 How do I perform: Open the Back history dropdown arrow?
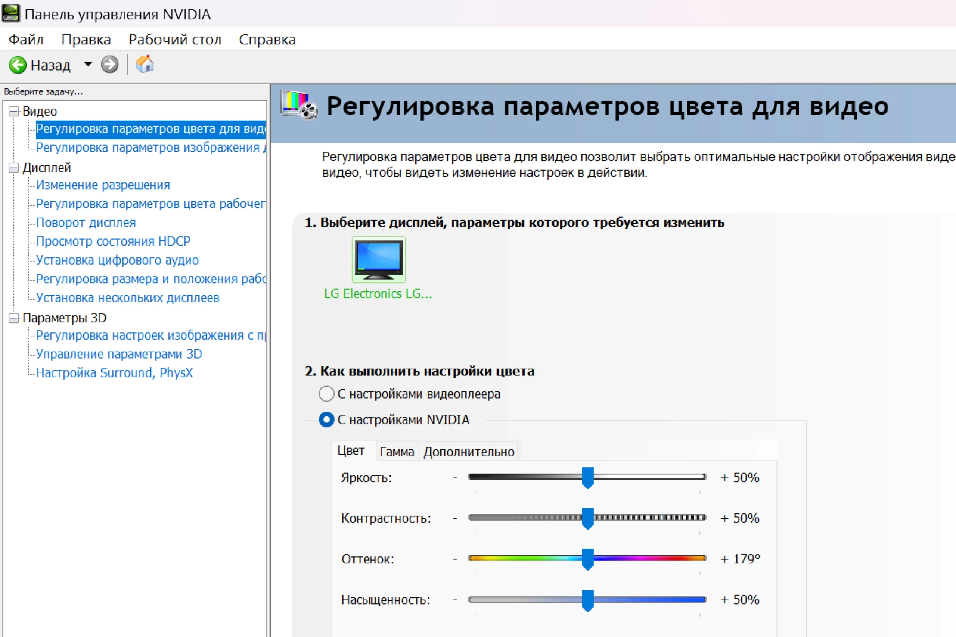click(x=88, y=64)
